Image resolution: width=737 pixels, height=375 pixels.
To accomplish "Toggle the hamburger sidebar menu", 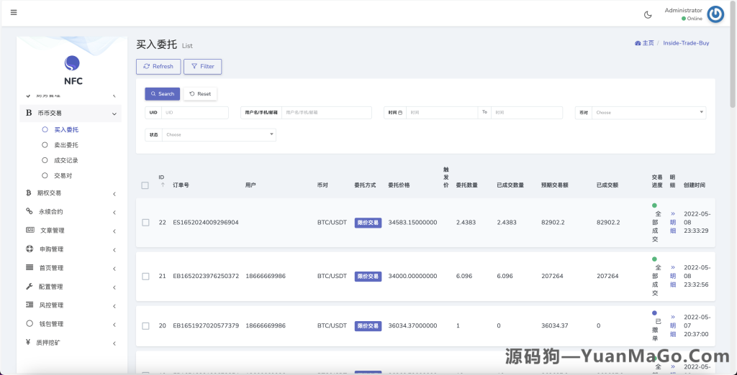I will pyautogui.click(x=14, y=13).
